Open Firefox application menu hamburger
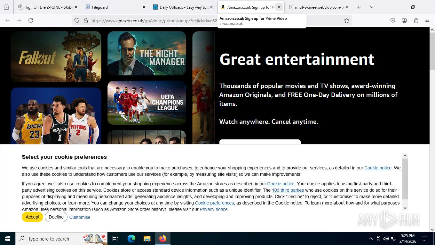 click(427, 20)
